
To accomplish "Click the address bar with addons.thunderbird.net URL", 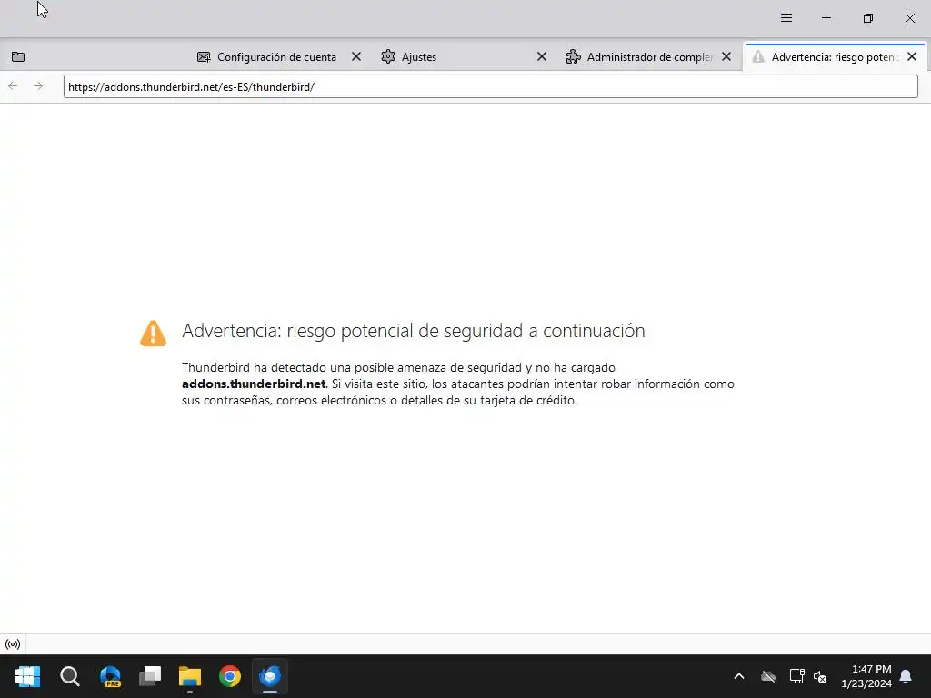I will 490,86.
